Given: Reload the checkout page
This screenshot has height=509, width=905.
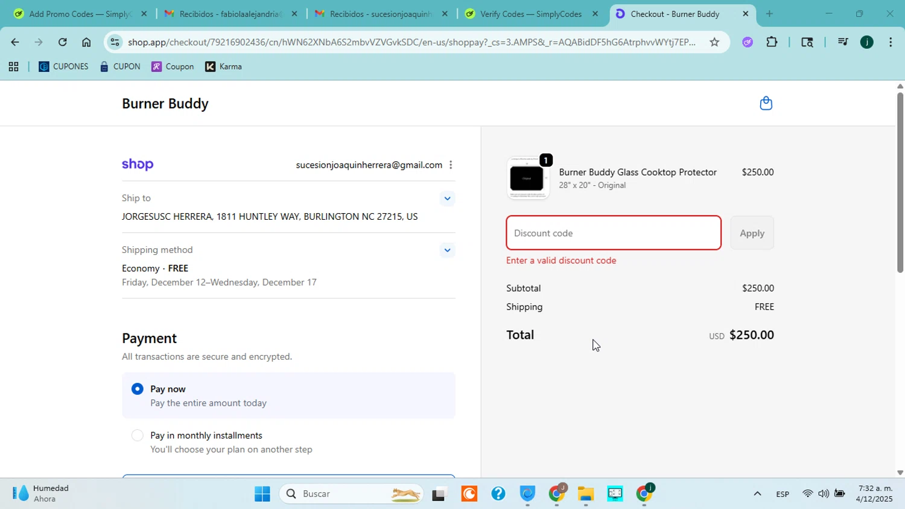Looking at the screenshot, I should pyautogui.click(x=62, y=42).
